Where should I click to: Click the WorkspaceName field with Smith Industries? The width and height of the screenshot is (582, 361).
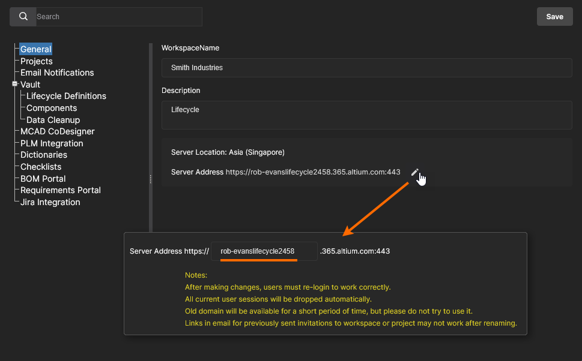tap(366, 68)
